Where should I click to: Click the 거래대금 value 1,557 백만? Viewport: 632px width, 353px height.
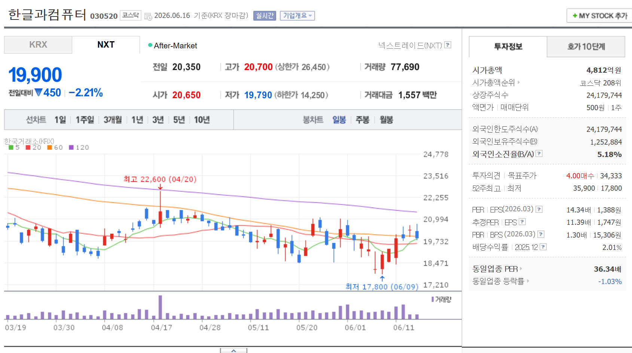click(418, 95)
